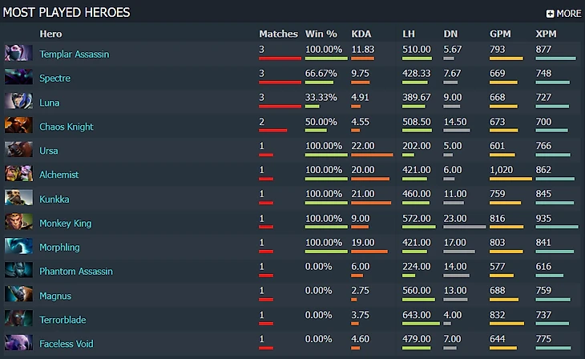Open the Phantom Assassin hero link
The image size is (585, 359).
click(76, 272)
